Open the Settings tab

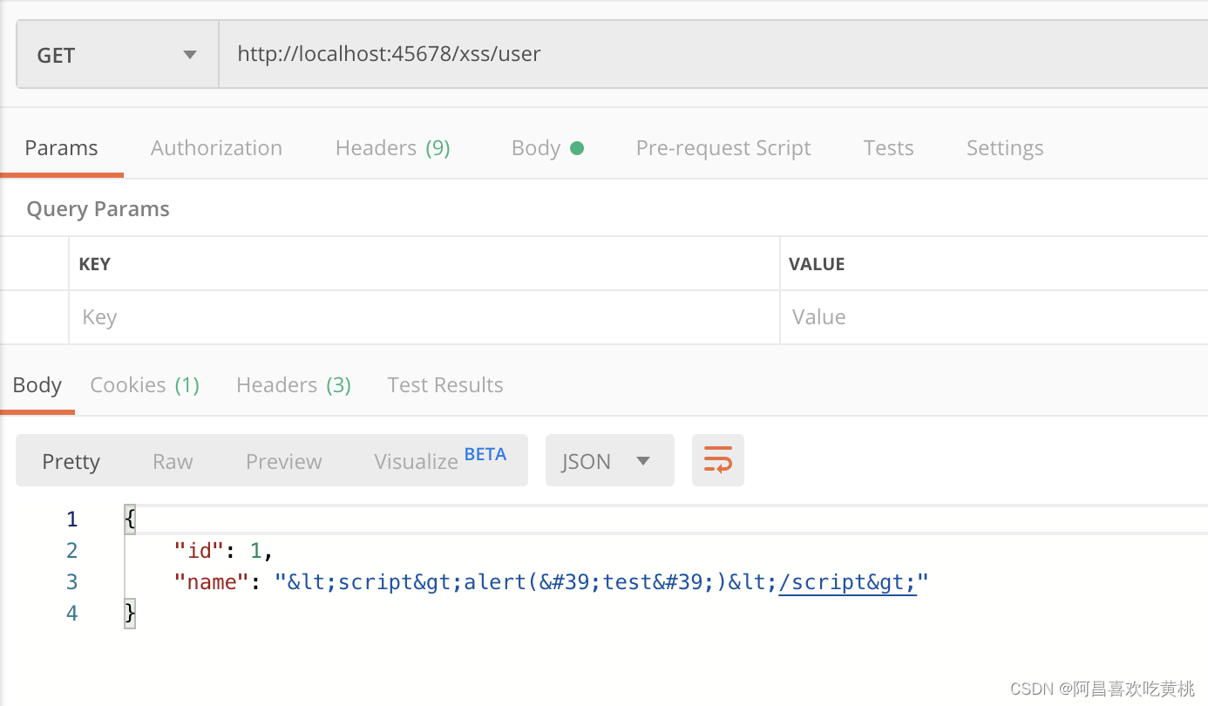click(x=1005, y=148)
